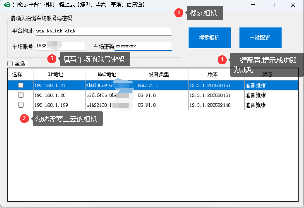Click the IP地址 column header
304x208 pixels.
[x=59, y=74]
